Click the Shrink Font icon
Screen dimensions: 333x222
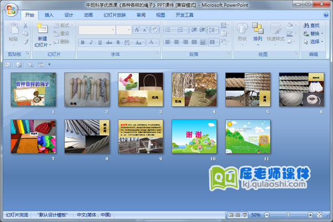pyautogui.click(x=145, y=29)
